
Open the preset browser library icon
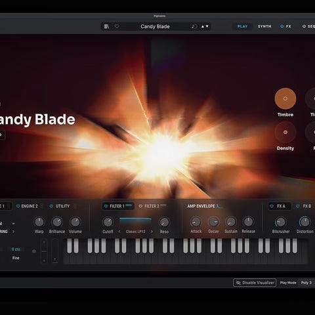point(106,26)
